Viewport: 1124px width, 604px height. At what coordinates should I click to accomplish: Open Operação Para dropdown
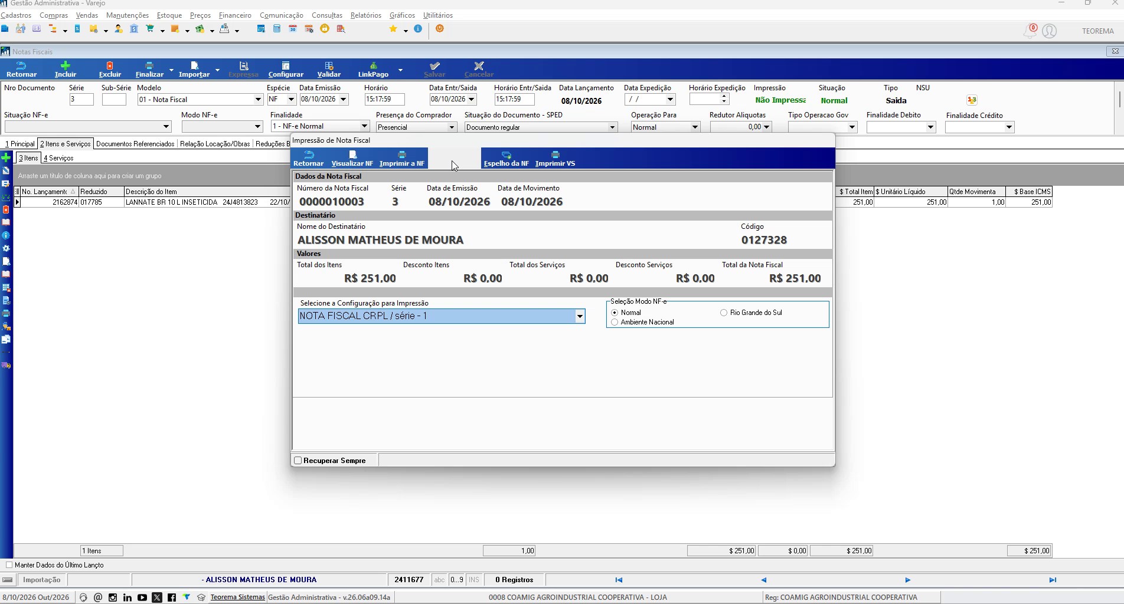point(695,127)
